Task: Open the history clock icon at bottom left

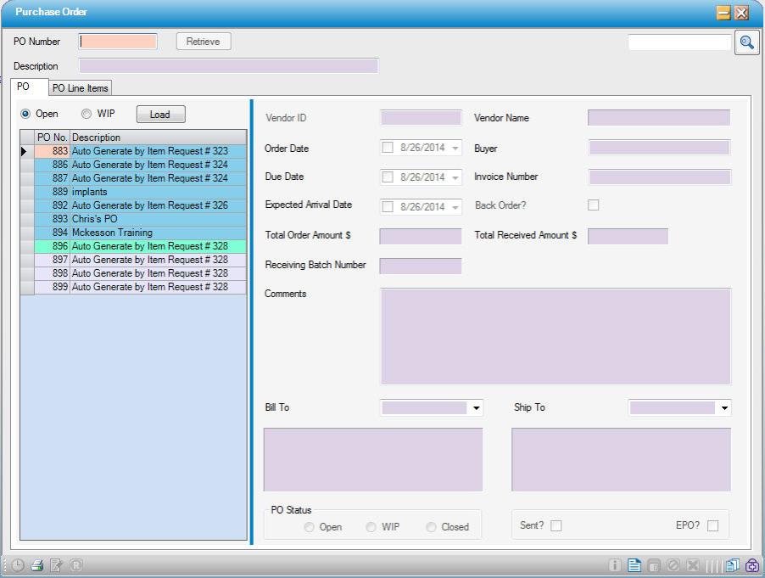Action: 17,564
